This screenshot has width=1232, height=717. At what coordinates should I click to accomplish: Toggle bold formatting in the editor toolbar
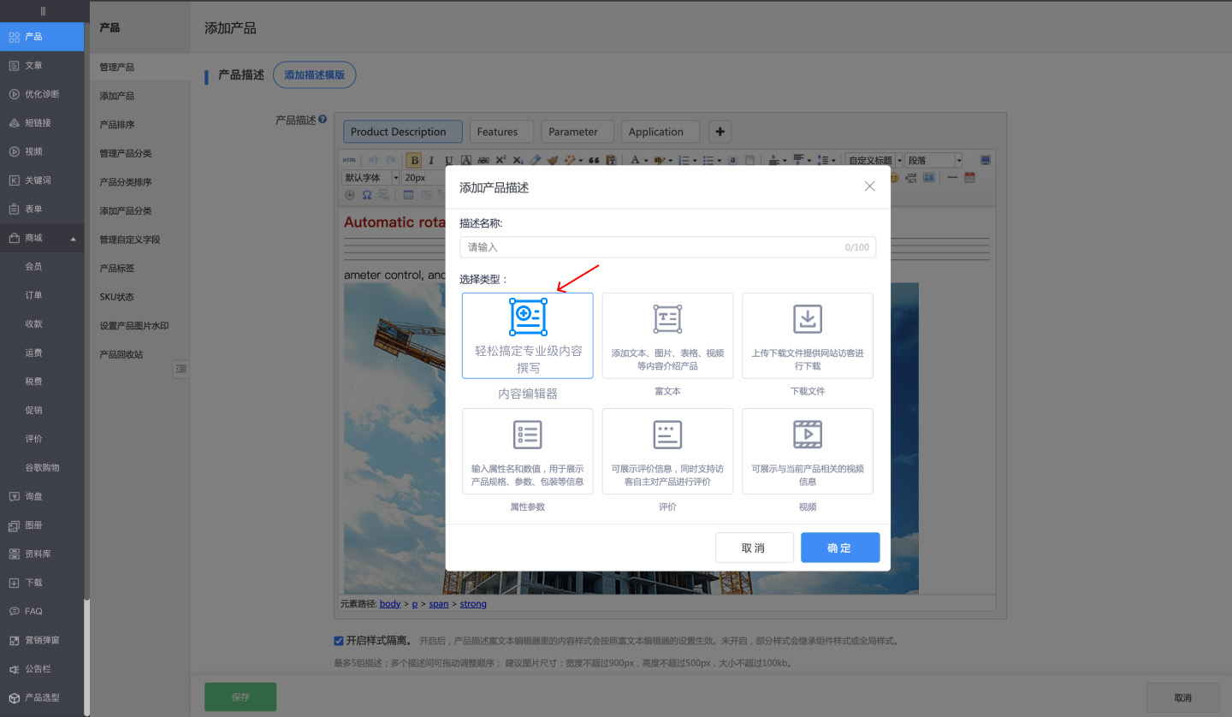tap(414, 160)
